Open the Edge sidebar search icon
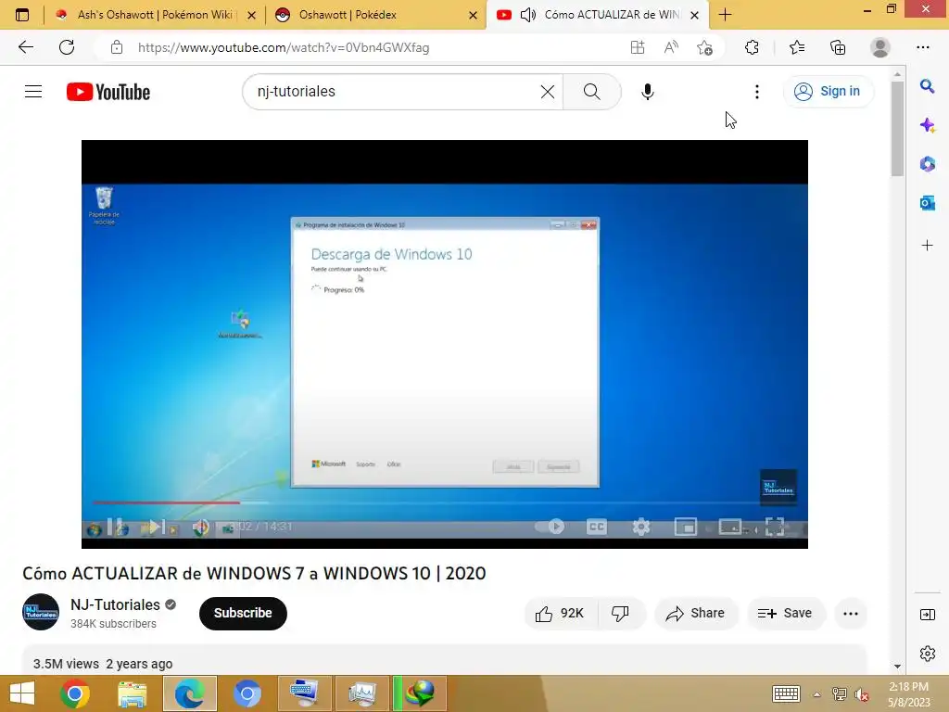 pos(927,86)
